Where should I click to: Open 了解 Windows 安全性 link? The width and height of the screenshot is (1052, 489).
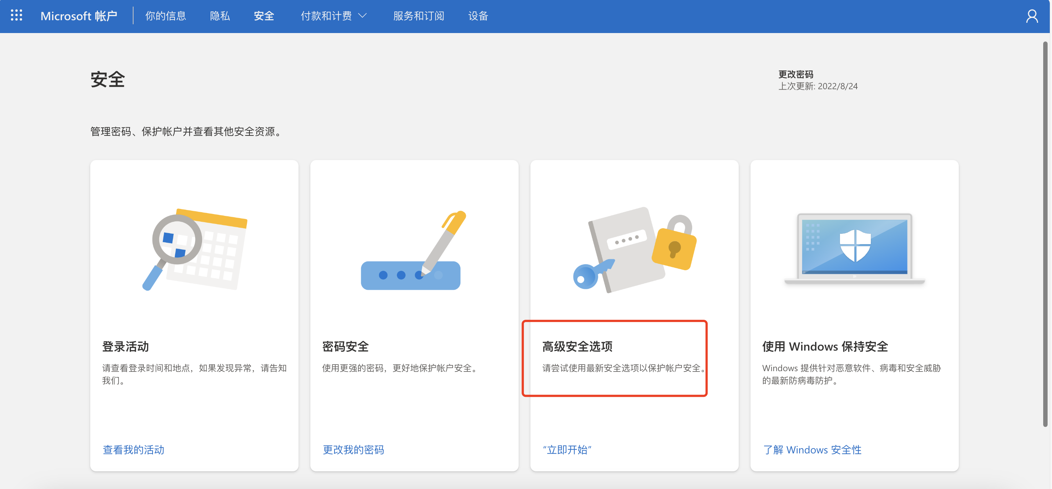tap(812, 450)
